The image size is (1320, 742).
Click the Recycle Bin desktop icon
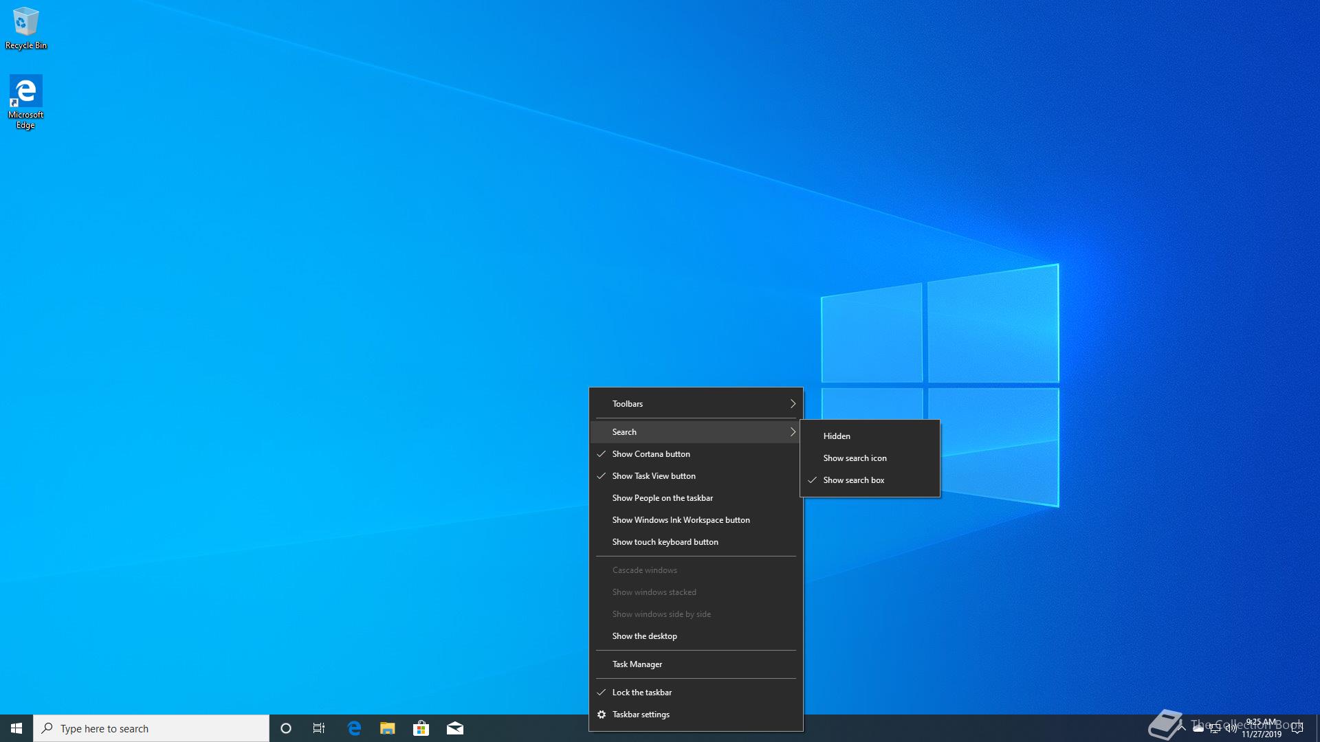pyautogui.click(x=26, y=27)
